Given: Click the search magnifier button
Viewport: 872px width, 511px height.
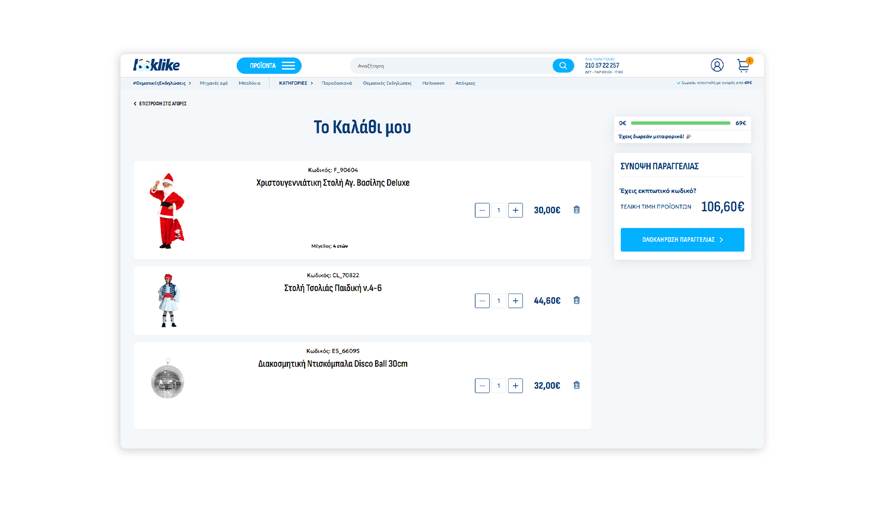Looking at the screenshot, I should [x=563, y=66].
